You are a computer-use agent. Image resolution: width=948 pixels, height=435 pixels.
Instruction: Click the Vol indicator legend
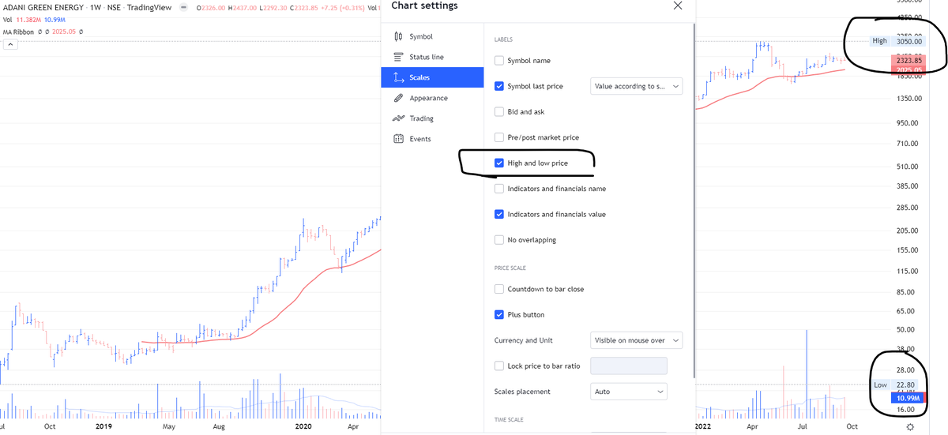(x=9, y=19)
